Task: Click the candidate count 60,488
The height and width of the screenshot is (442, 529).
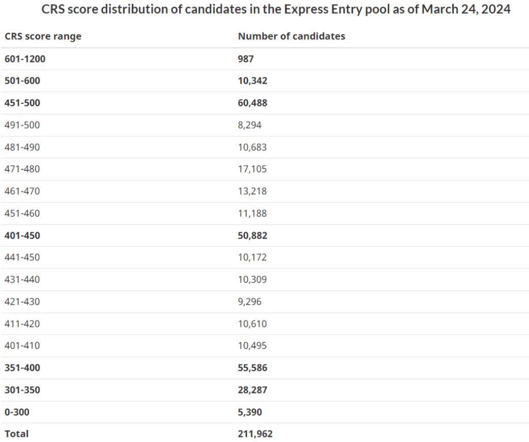Action: (x=253, y=103)
